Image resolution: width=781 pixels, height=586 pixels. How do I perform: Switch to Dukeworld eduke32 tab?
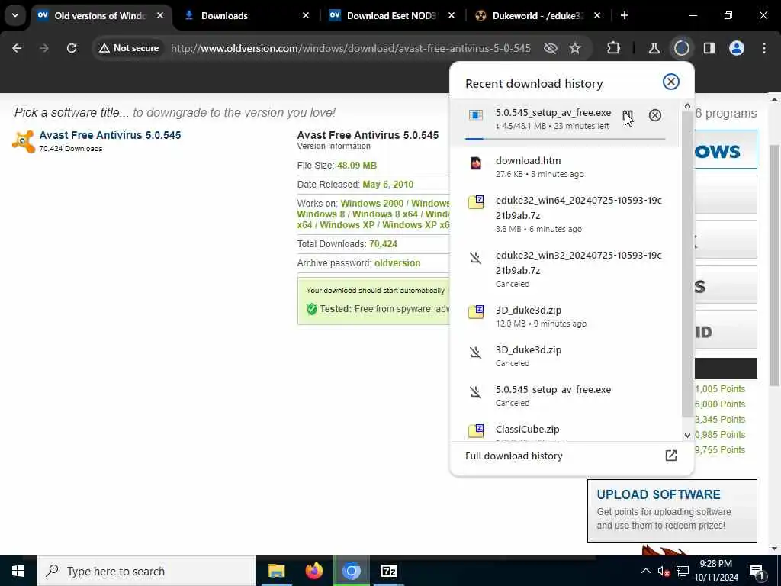click(x=538, y=16)
